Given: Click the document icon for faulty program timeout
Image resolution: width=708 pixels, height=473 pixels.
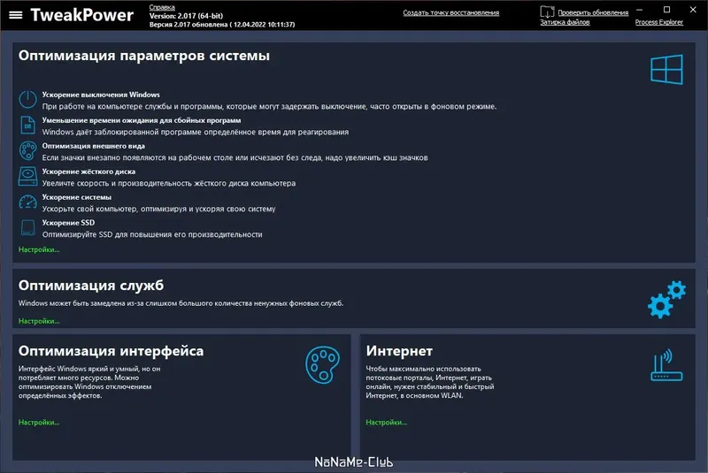Looking at the screenshot, I should [27, 125].
